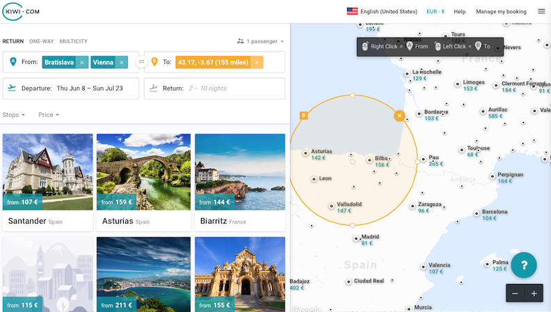Screen dimensions: 551x312
Task: Zoom in the map with plus
Action: tap(534, 293)
